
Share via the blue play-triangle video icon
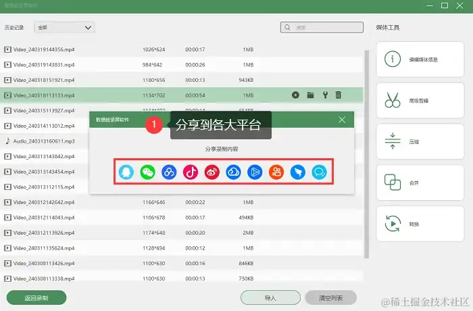255,172
